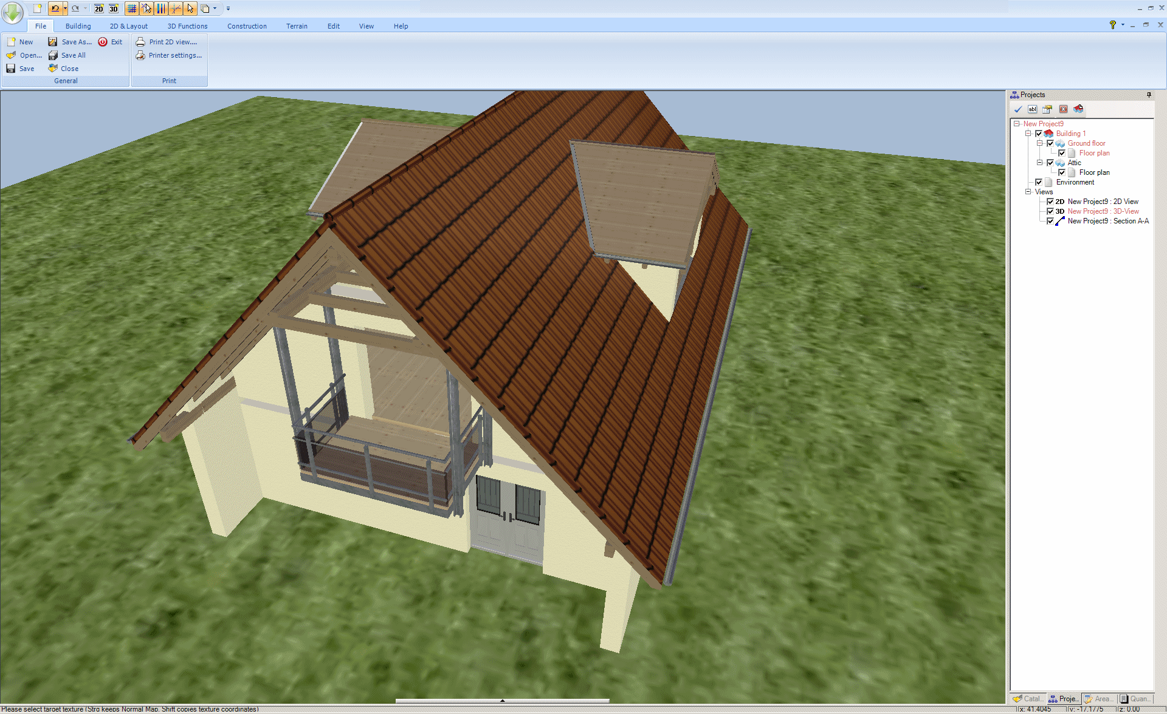Click the new building icon in Projects toolbar
Image resolution: width=1167 pixels, height=714 pixels.
pyautogui.click(x=1078, y=109)
